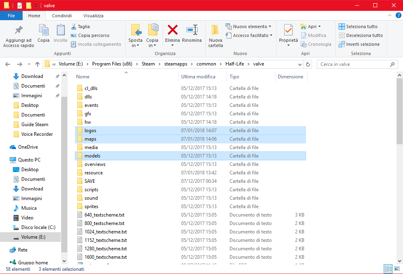The width and height of the screenshot is (403, 274).
Task: Open the blue help question mark icon
Action: [x=398, y=16]
